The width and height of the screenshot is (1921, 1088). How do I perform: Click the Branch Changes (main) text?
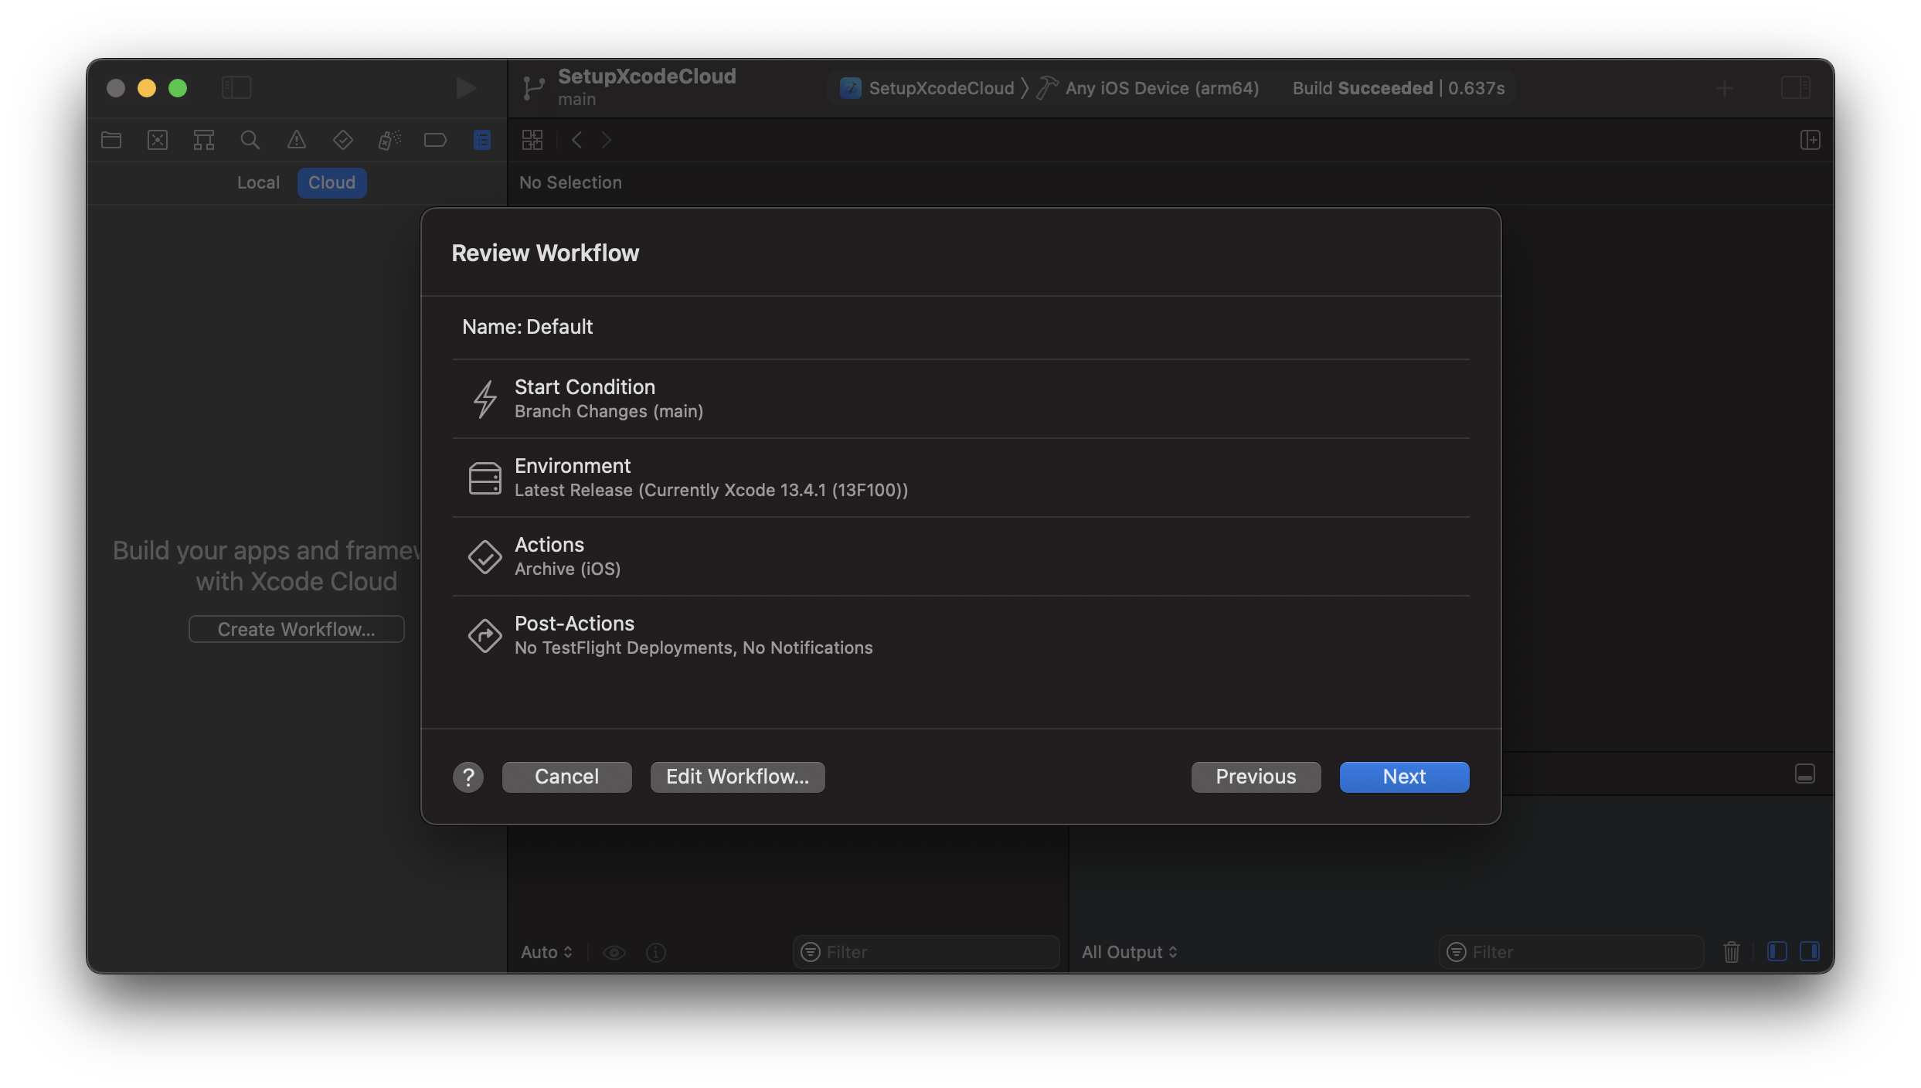(x=609, y=412)
